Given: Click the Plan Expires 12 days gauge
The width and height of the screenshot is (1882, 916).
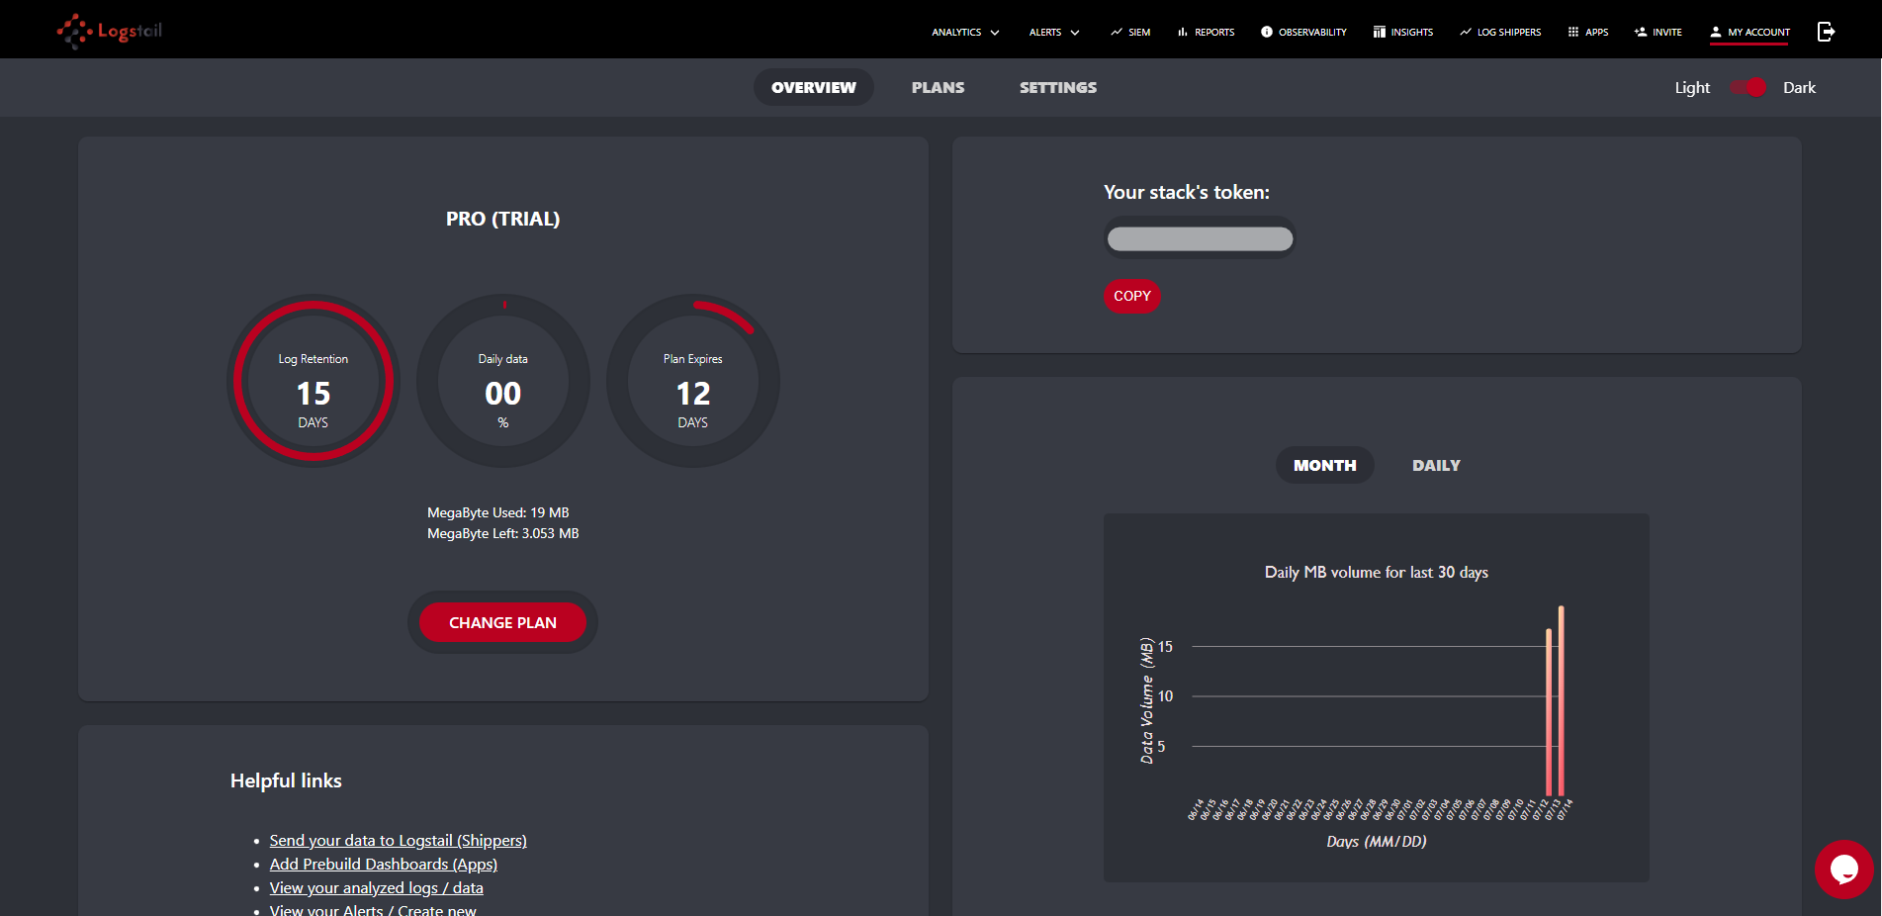Looking at the screenshot, I should pyautogui.click(x=693, y=381).
